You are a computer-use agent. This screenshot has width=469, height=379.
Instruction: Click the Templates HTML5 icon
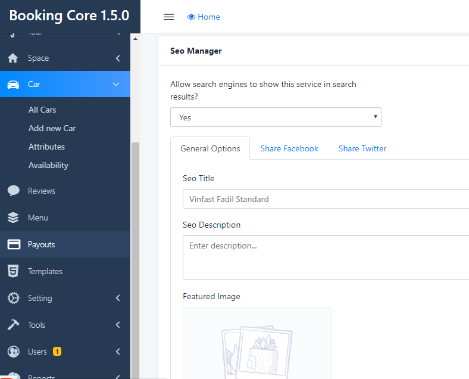point(13,272)
